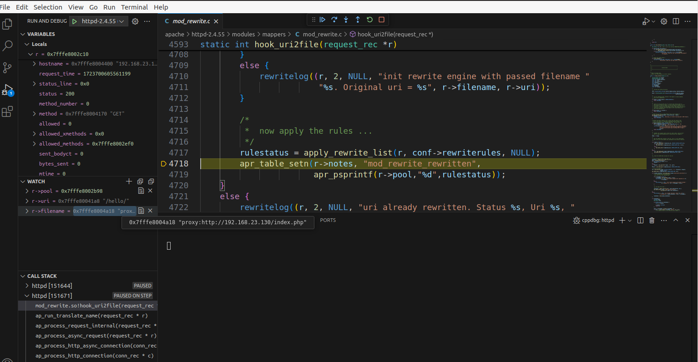Collapse the Locals scope

[x=27, y=44]
